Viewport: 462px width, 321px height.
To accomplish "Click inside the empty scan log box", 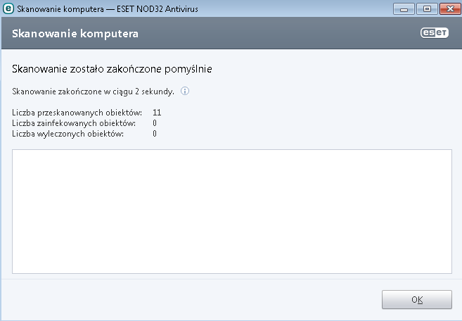I will pos(232,211).
